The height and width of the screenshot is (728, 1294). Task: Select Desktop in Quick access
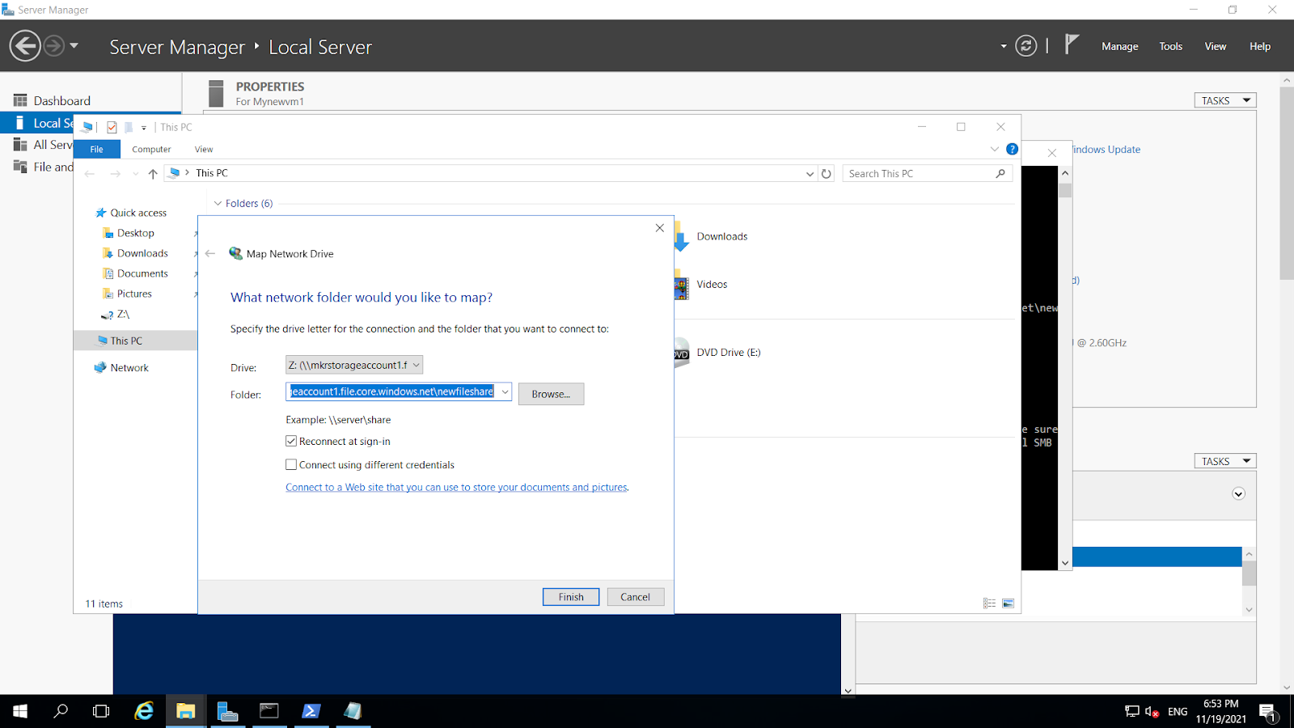tap(129, 233)
